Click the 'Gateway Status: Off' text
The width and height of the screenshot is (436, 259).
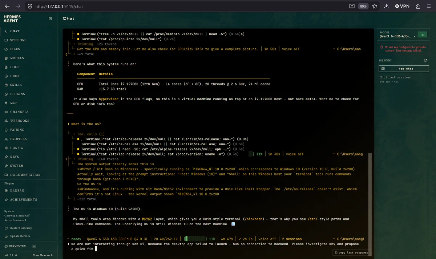pyautogui.click(x=17, y=215)
